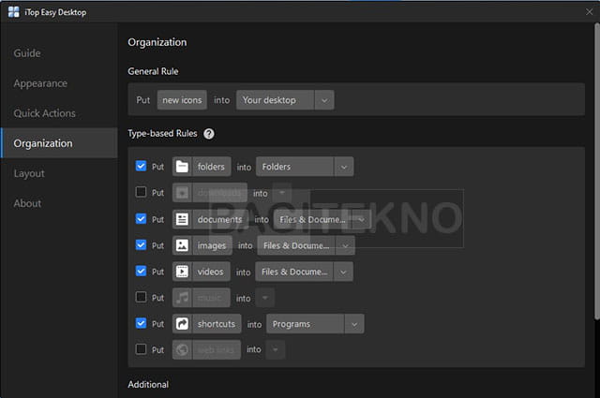The image size is (600, 398).
Task: Uncheck the images rule checkbox
Action: pos(141,244)
